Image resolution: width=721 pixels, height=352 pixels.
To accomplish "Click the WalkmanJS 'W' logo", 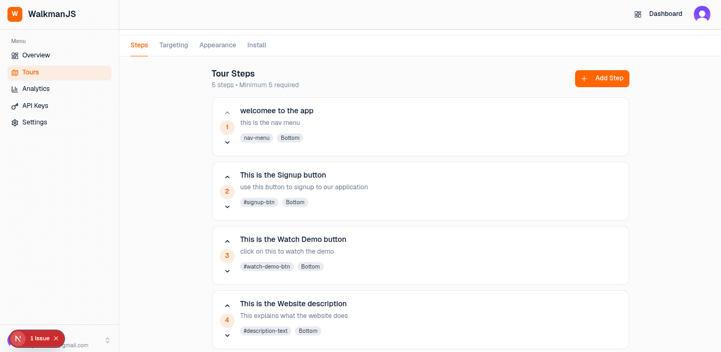I will [x=14, y=14].
